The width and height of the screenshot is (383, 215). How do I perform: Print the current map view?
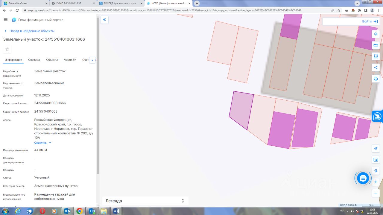tap(376, 79)
